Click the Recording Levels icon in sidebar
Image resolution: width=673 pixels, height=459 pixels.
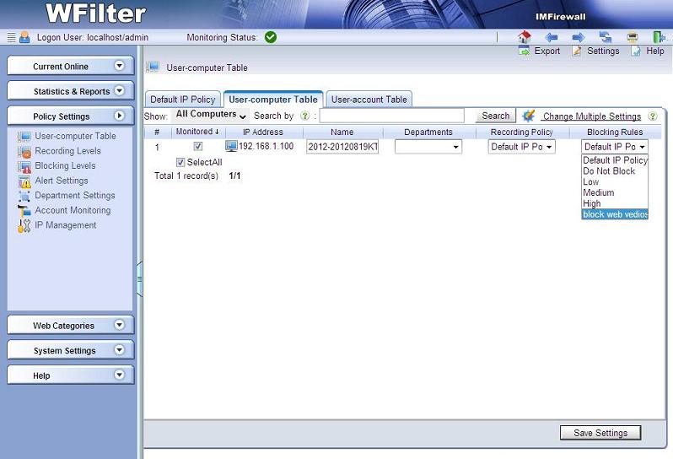point(24,152)
